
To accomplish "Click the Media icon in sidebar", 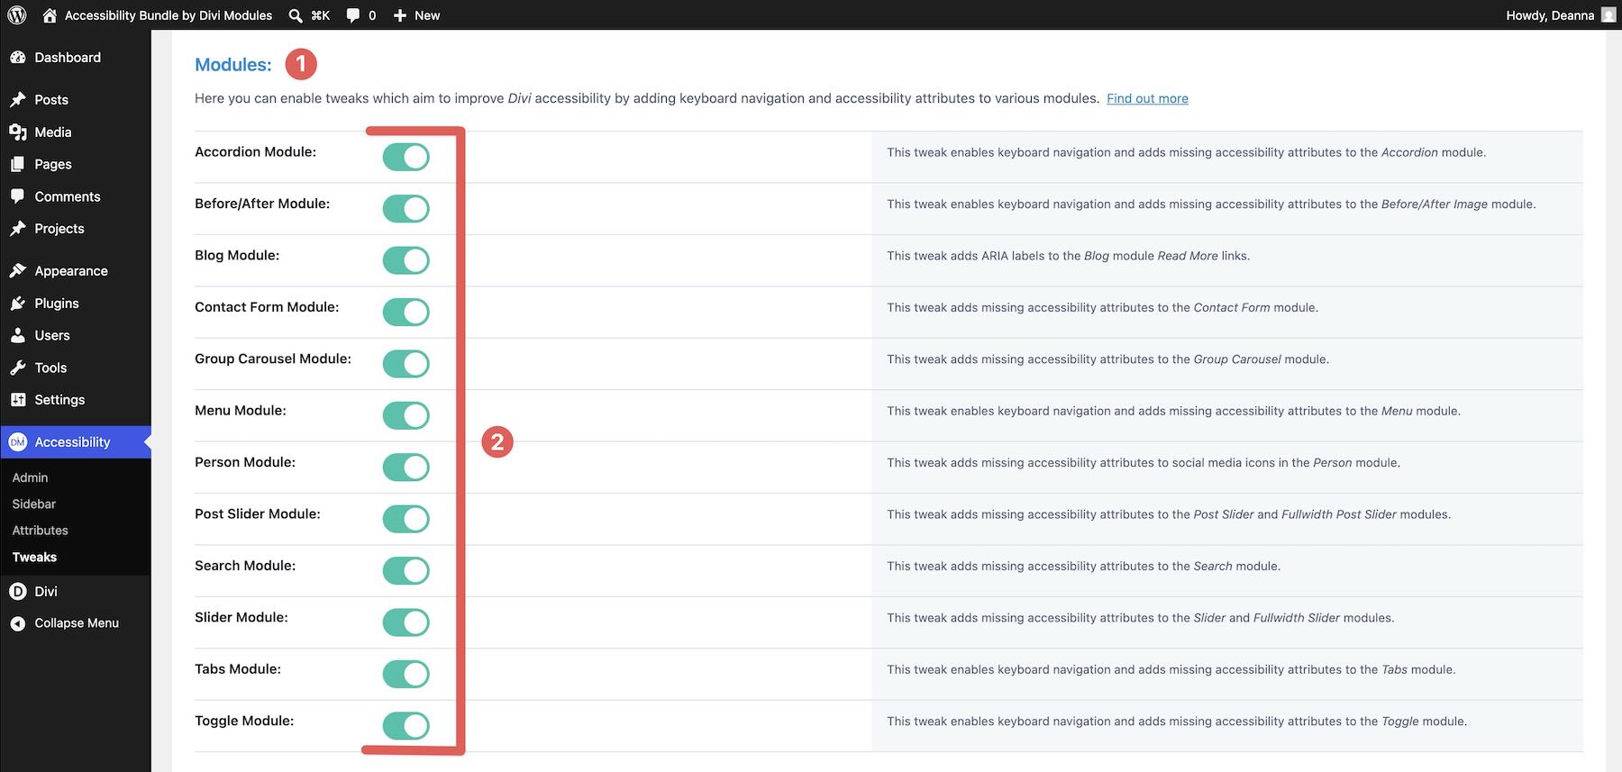I will pyautogui.click(x=18, y=132).
